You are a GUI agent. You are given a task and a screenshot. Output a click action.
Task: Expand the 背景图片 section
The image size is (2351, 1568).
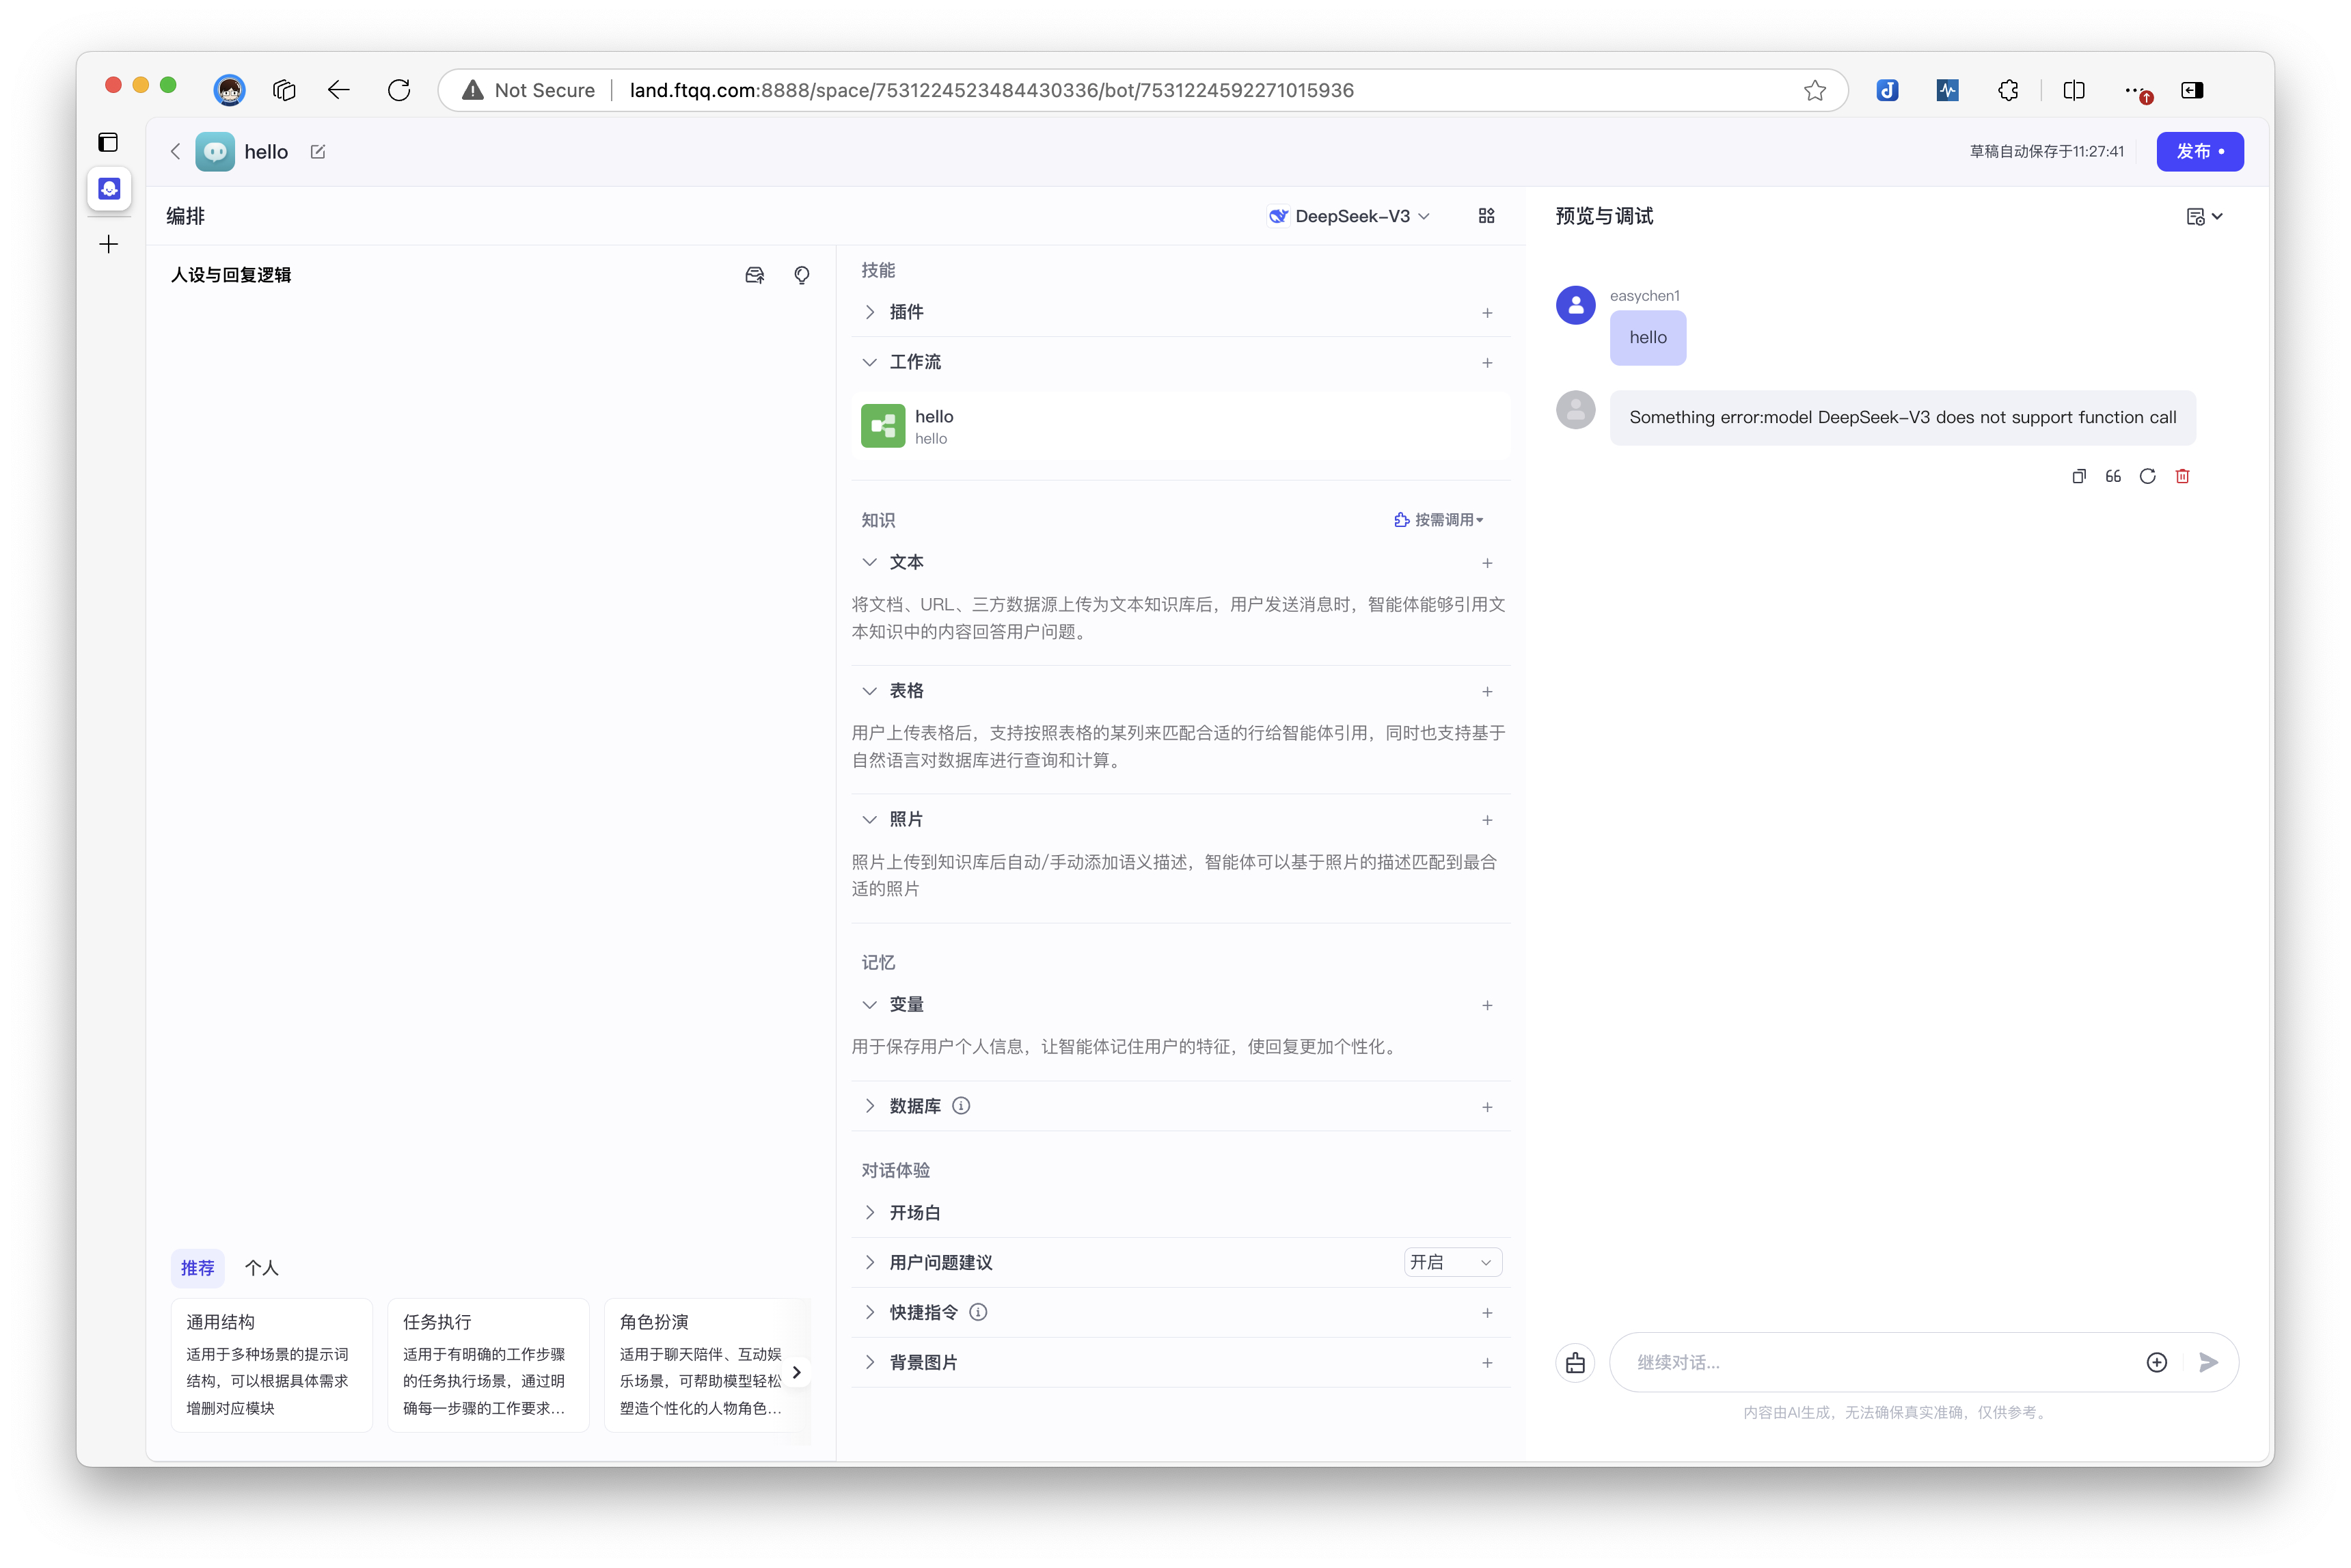coord(869,1362)
